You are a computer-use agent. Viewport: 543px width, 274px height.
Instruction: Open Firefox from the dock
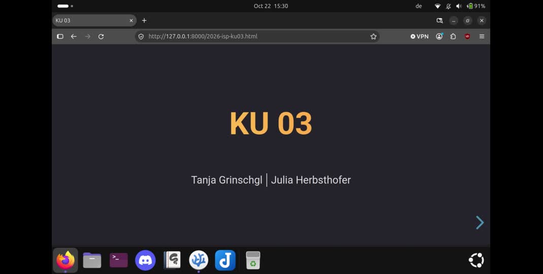coord(65,260)
